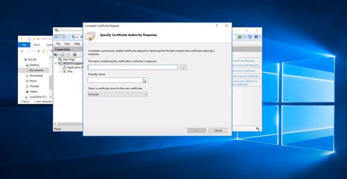Click IIS address bar server icon
The image size is (347, 179).
point(74,37)
